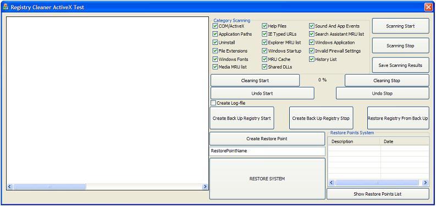
Task: Enable the Create Log-file checkbox
Action: coord(213,103)
